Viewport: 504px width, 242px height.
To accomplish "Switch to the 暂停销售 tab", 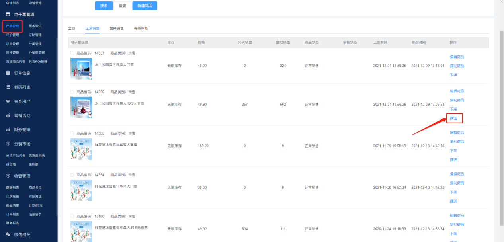I will (116, 29).
